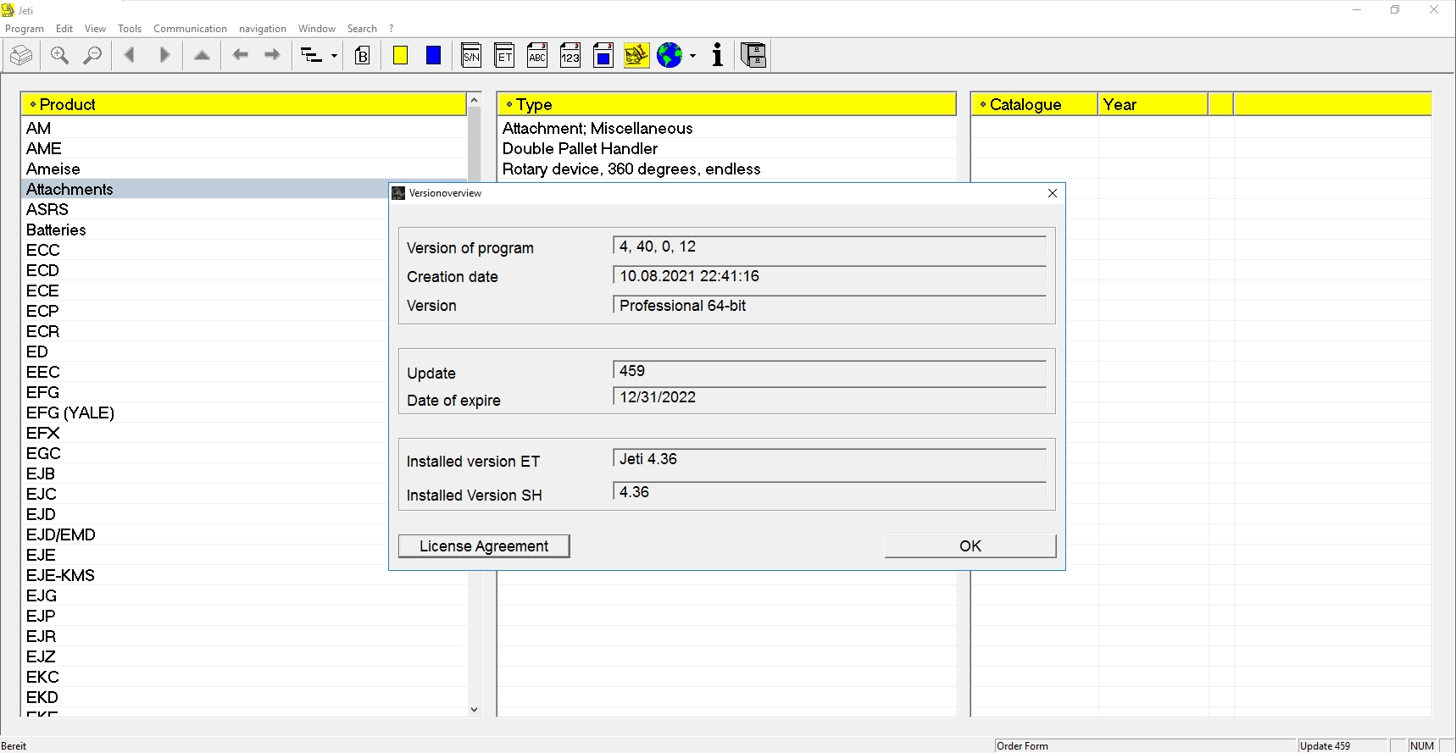
Task: Close the Versionoverview dialog
Action: click(1053, 193)
